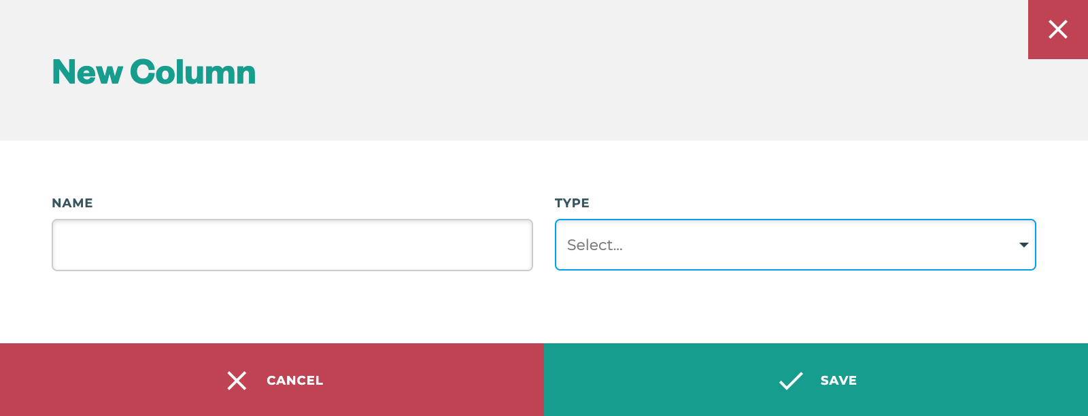Viewport: 1088px width, 416px height.
Task: Click the SAVE text label
Action: click(838, 381)
